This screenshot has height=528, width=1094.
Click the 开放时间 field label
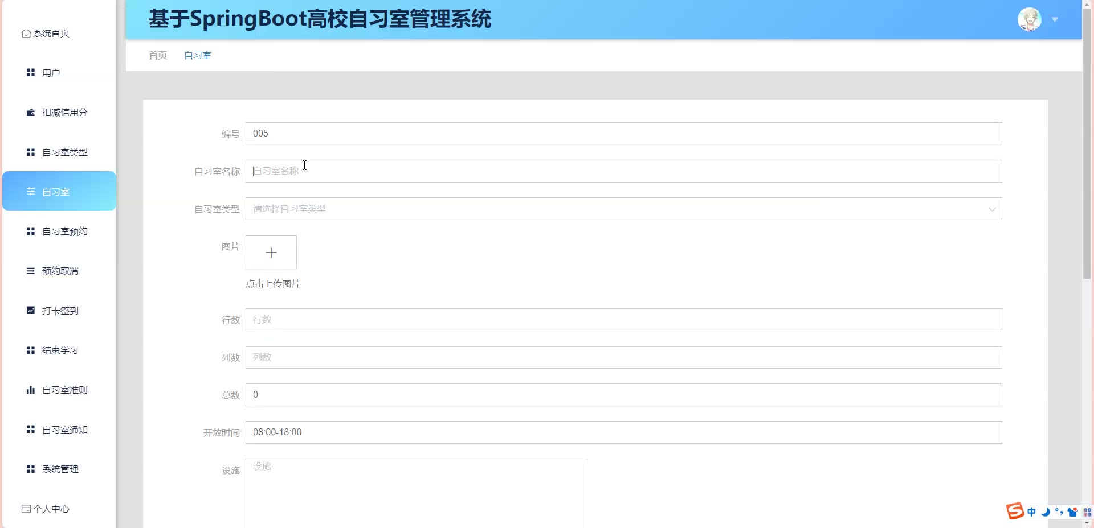tap(222, 432)
